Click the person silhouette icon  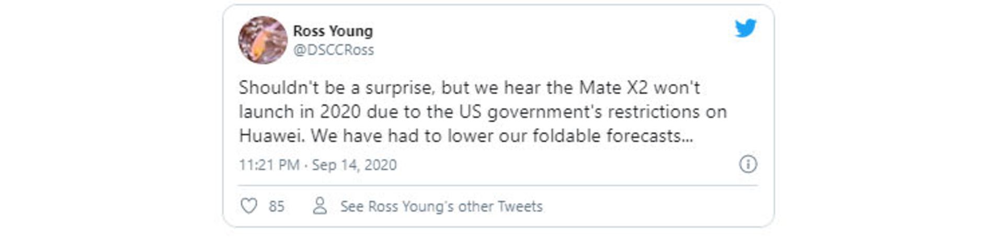coord(320,206)
